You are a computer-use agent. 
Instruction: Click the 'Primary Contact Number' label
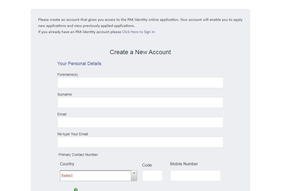(78, 154)
